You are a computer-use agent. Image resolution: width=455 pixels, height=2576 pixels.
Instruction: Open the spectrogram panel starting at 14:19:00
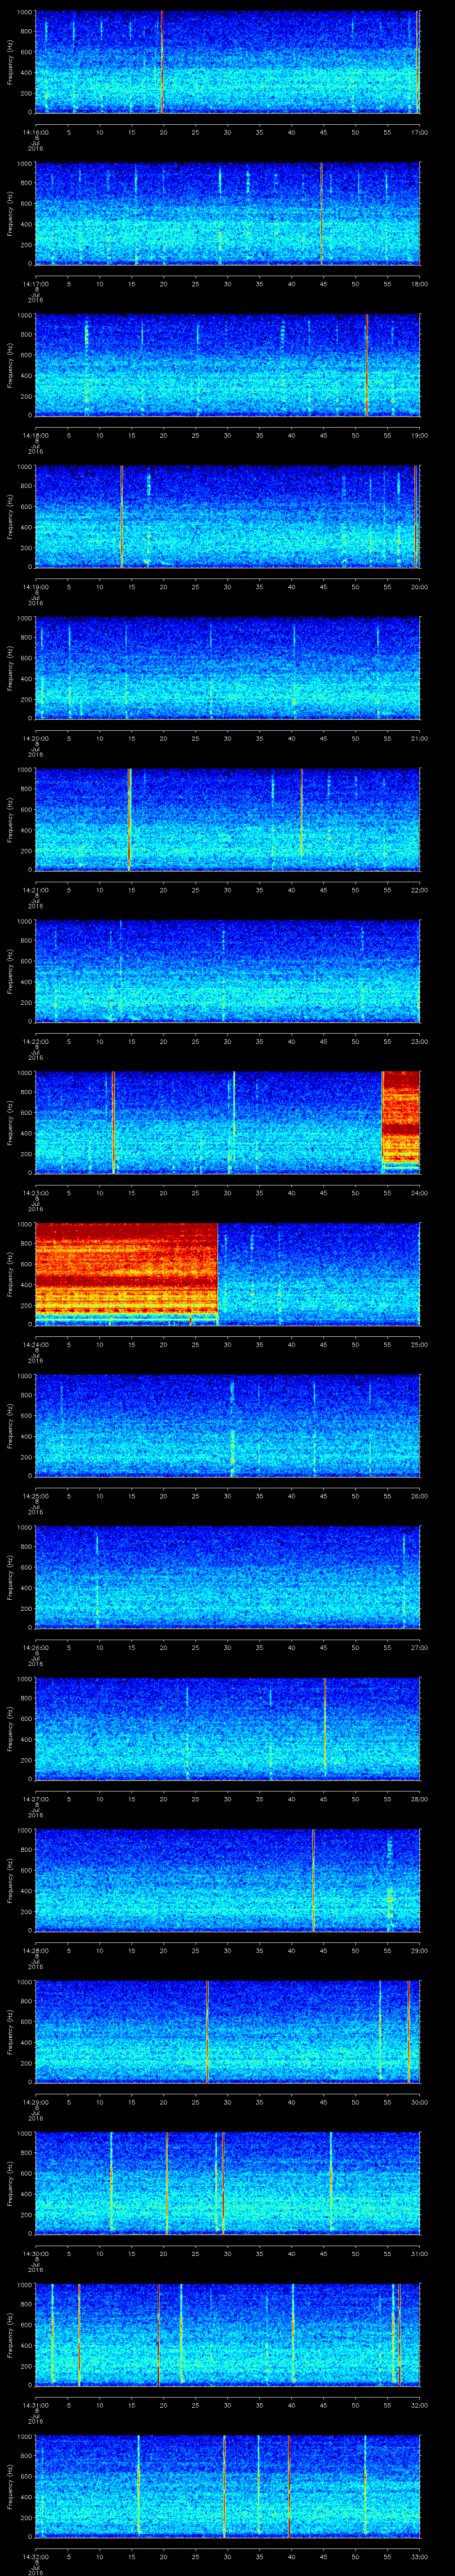[x=228, y=517]
